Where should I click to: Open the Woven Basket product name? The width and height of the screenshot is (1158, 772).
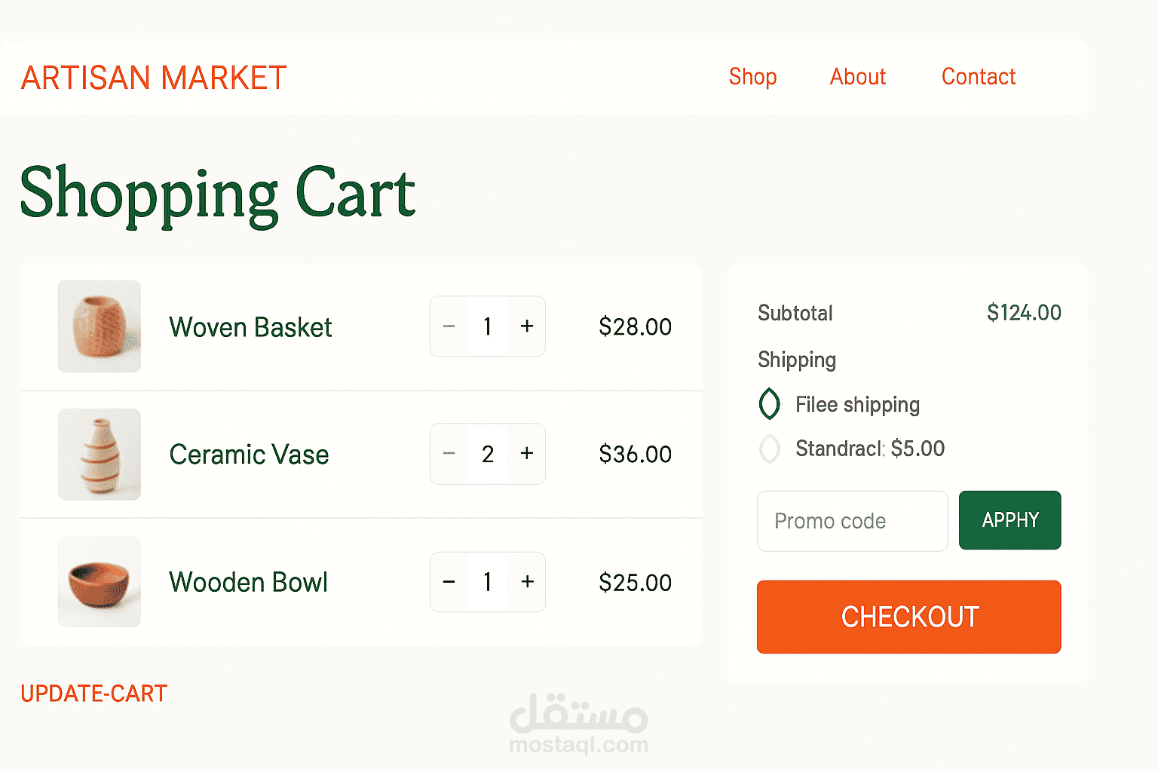pyautogui.click(x=250, y=327)
